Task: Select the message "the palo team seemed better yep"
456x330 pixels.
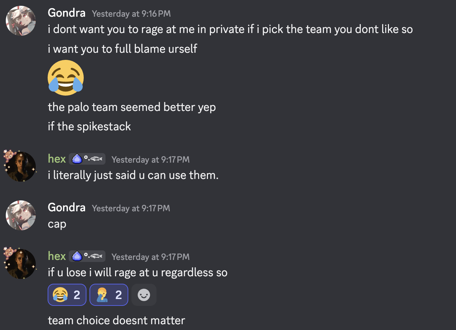Action: click(x=132, y=107)
